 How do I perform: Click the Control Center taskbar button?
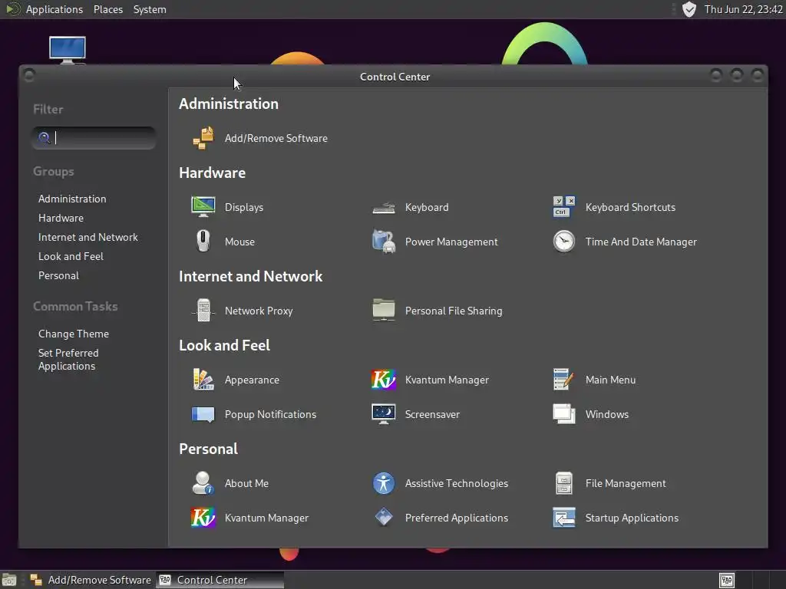(x=220, y=580)
